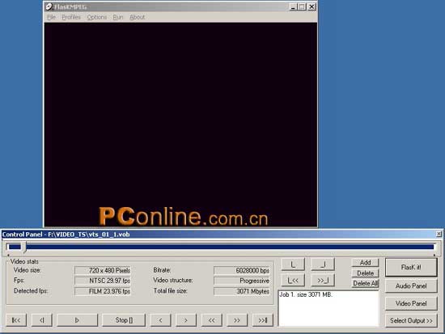Open the Run menu
Image resolution: width=445 pixels, height=334 pixels.
tap(118, 17)
